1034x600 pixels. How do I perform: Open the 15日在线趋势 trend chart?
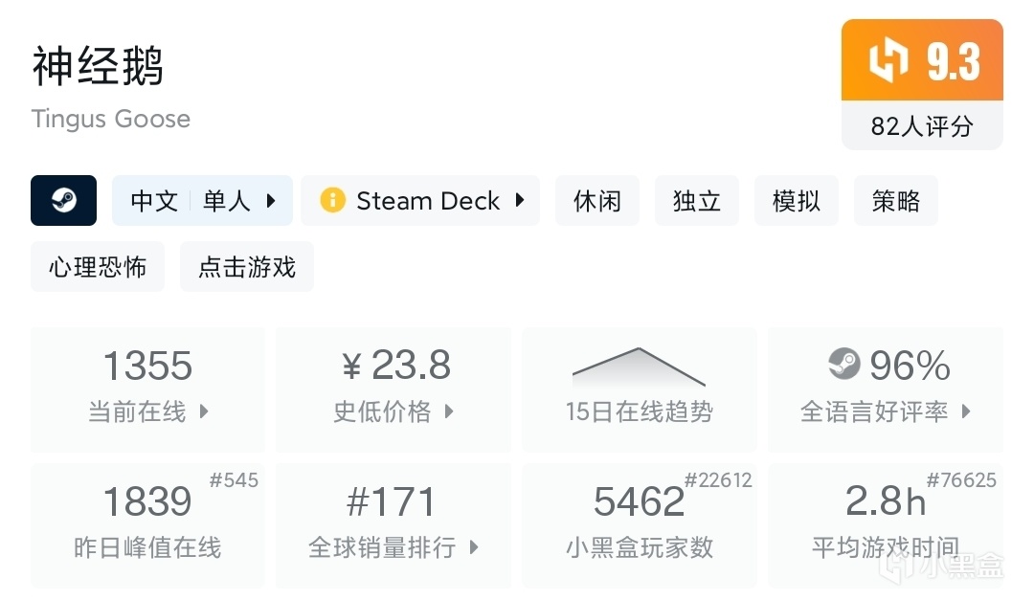click(639, 389)
